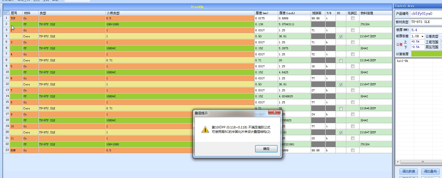Click the 板厚 (MM) field showing 5.4
The width and height of the screenshot is (442, 178).
tap(426, 30)
